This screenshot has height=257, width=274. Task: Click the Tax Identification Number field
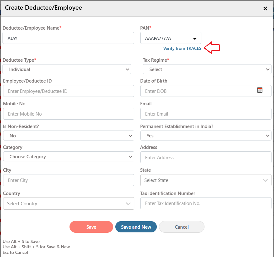pos(206,203)
